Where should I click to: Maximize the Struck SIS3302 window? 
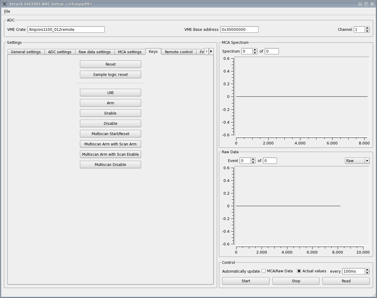[x=366, y=4]
